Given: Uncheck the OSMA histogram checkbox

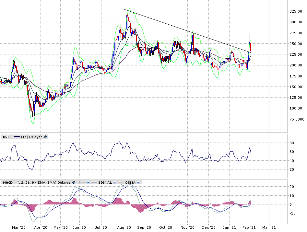Looking at the screenshot, I should point(138,183).
